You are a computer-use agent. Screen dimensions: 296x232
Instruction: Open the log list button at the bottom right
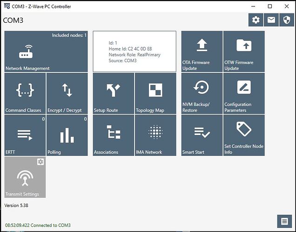pyautogui.click(x=284, y=221)
